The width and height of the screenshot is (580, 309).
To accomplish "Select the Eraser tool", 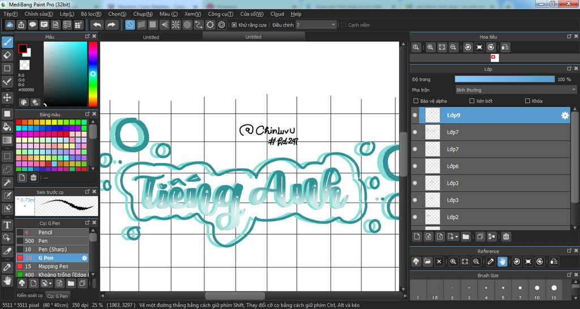I will tap(7, 55).
